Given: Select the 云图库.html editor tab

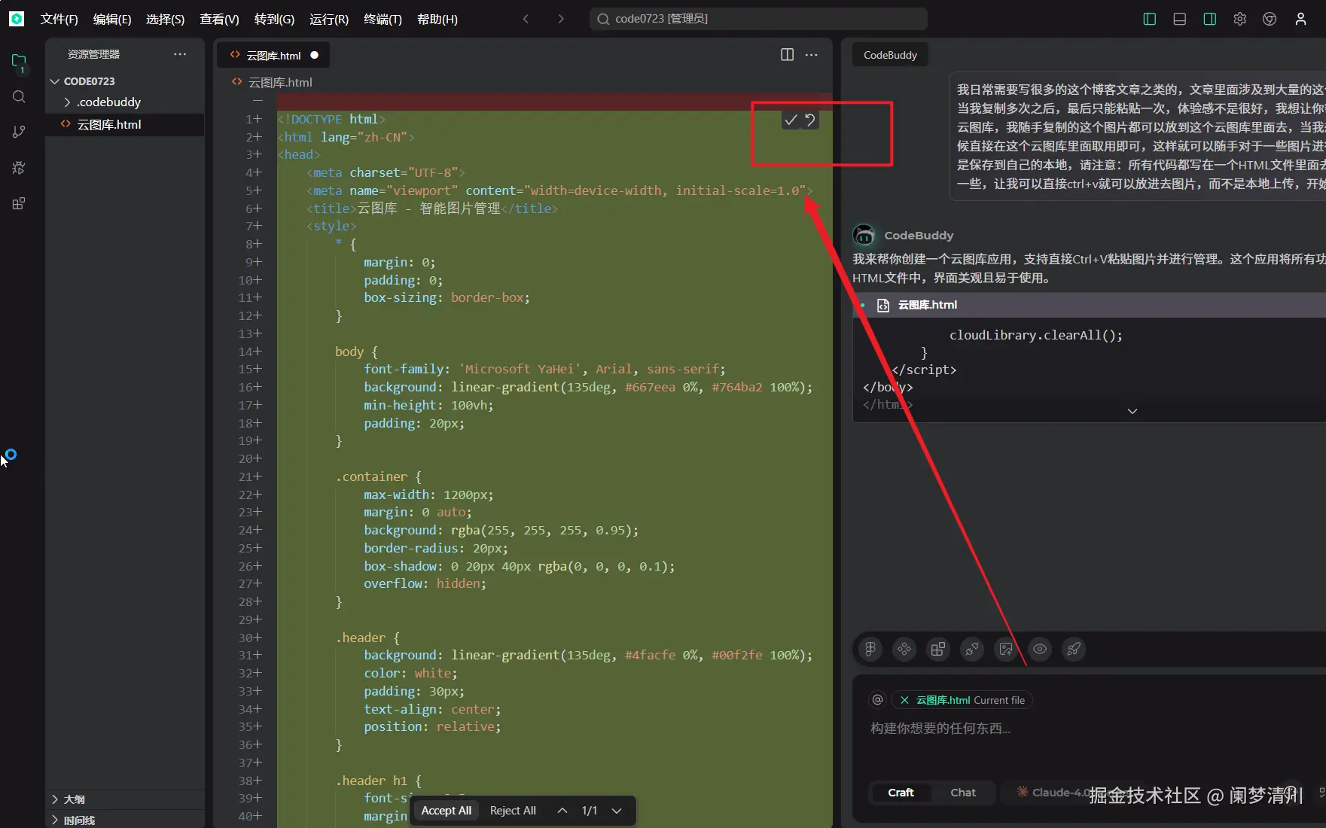Looking at the screenshot, I should (x=273, y=55).
